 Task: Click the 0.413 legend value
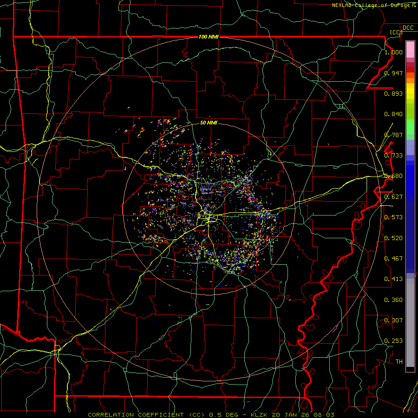coord(393,279)
